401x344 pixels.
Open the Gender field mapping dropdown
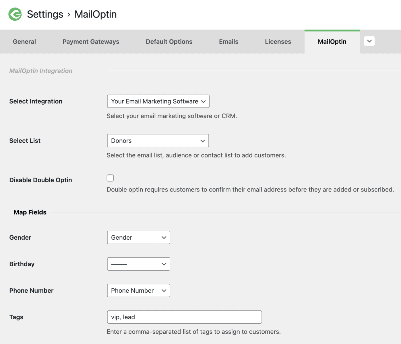tap(139, 237)
